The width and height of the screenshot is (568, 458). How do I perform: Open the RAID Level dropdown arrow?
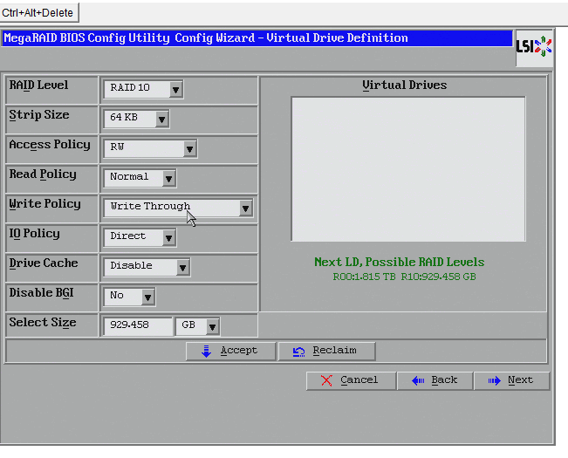[175, 90]
